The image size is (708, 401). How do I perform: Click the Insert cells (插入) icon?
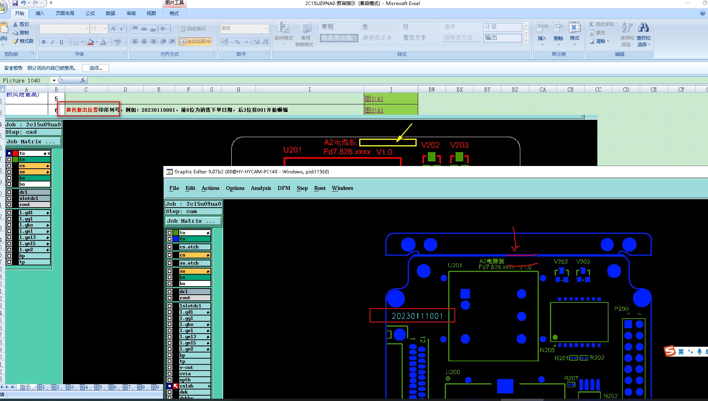(x=542, y=28)
